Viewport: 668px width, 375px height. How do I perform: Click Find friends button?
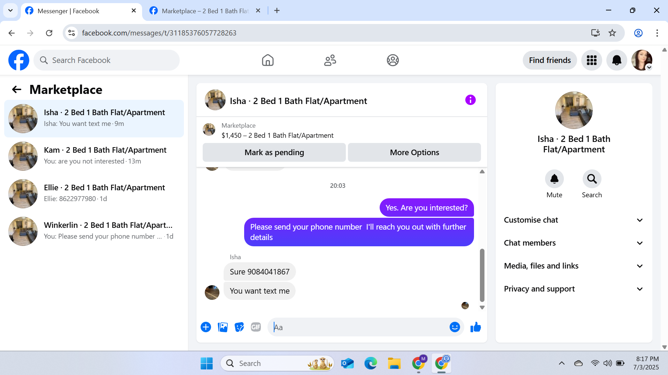coord(550,60)
